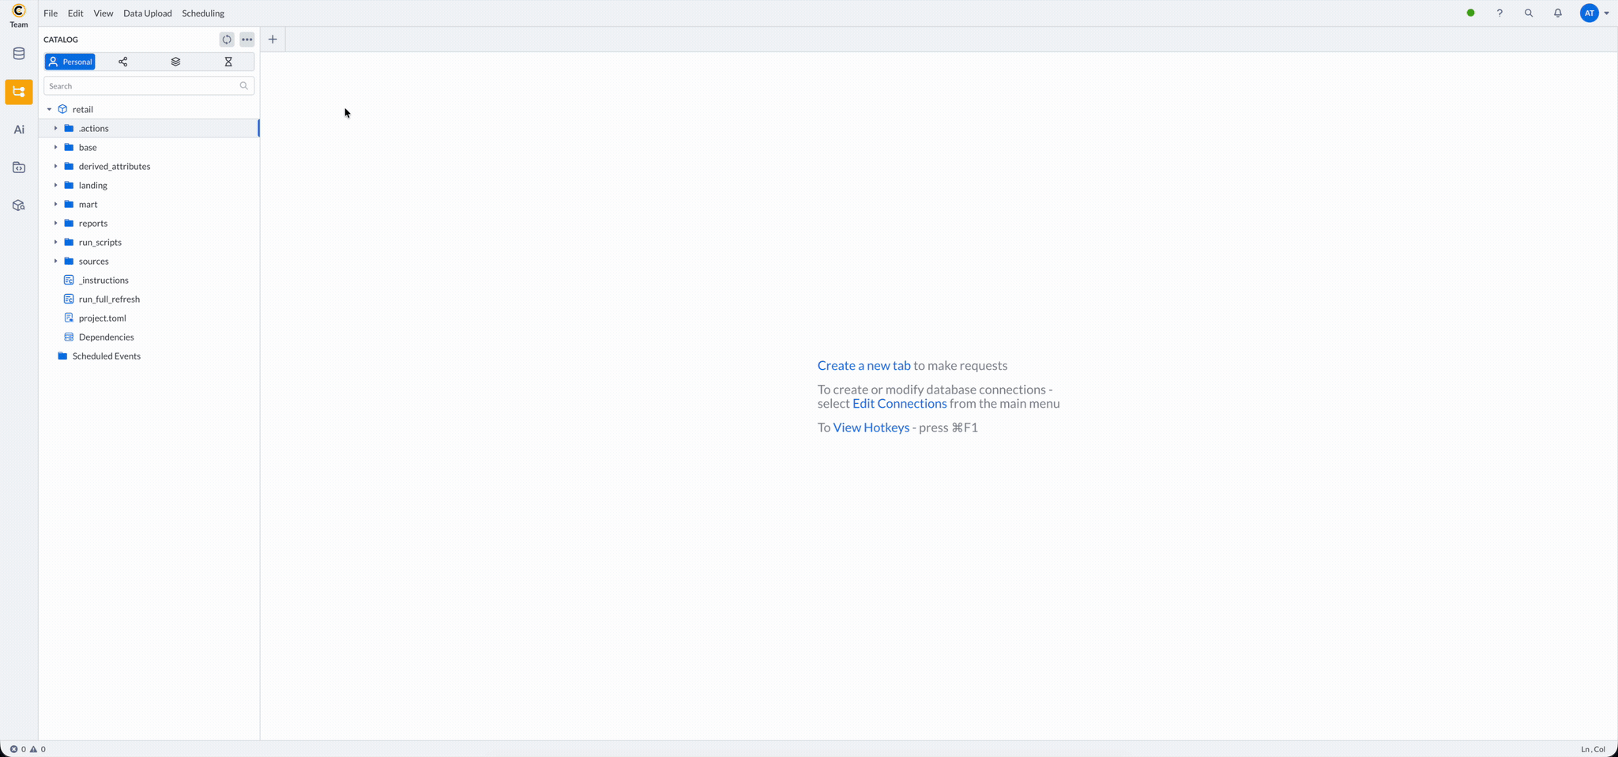Expand the derived_attributes folder

point(55,166)
